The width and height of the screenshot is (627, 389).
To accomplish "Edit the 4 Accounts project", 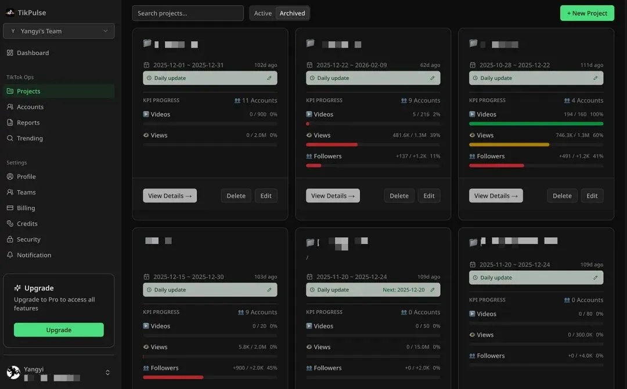I will 592,196.
